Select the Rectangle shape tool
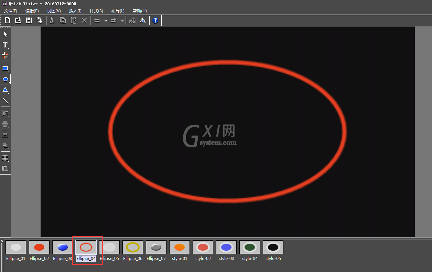Image resolution: width=432 pixels, height=272 pixels. (5, 68)
